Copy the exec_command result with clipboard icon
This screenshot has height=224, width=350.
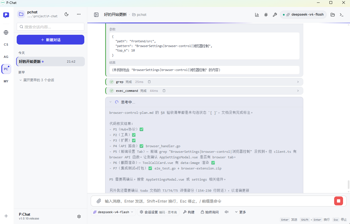pos(164,91)
